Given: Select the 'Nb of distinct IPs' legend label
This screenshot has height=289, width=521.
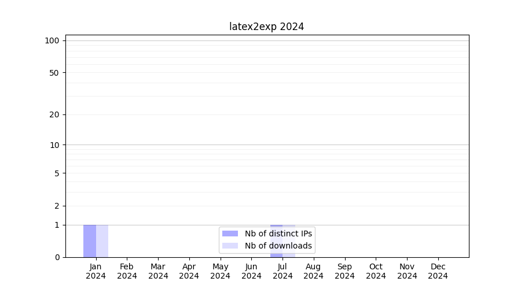Looking at the screenshot, I should click(278, 234).
